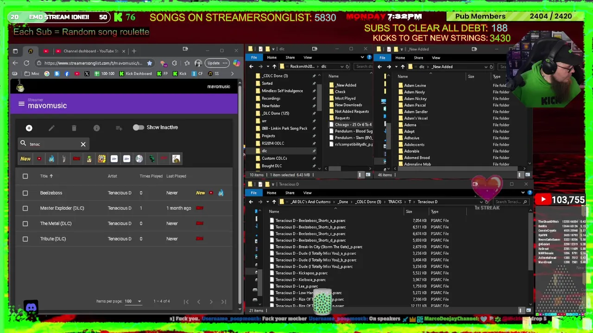Open the 100-100 bookmark

point(105,74)
